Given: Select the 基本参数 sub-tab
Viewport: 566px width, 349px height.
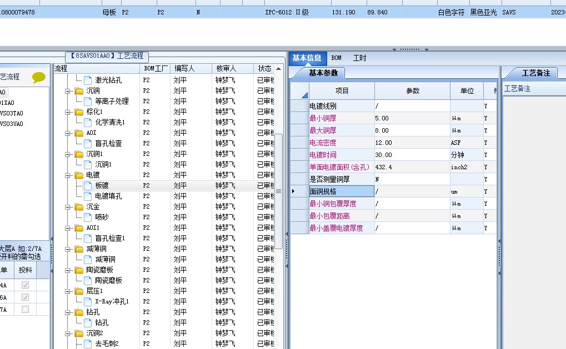Looking at the screenshot, I should 323,73.
